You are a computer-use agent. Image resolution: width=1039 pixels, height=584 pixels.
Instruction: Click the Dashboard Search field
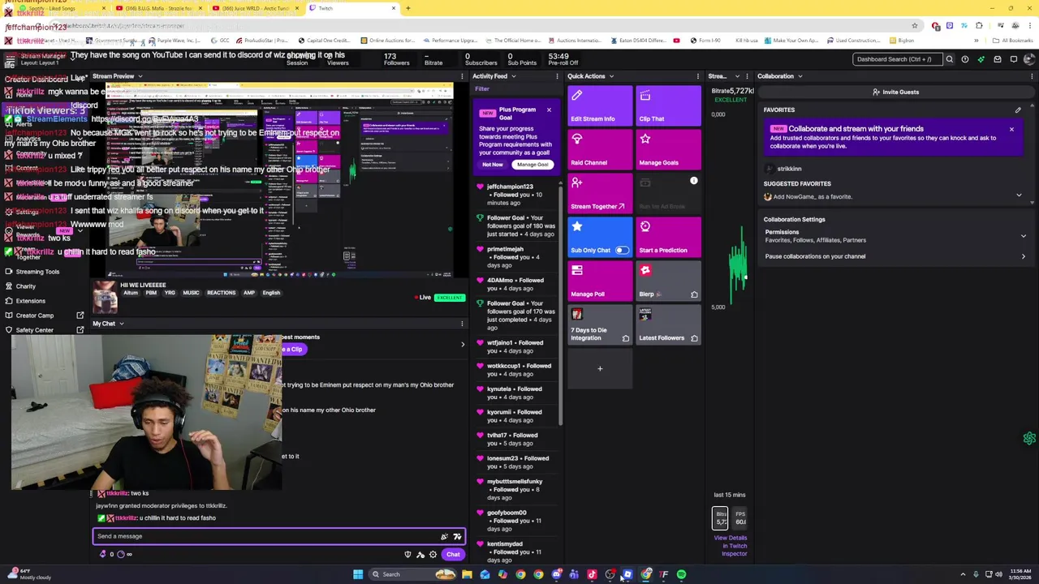(899, 59)
